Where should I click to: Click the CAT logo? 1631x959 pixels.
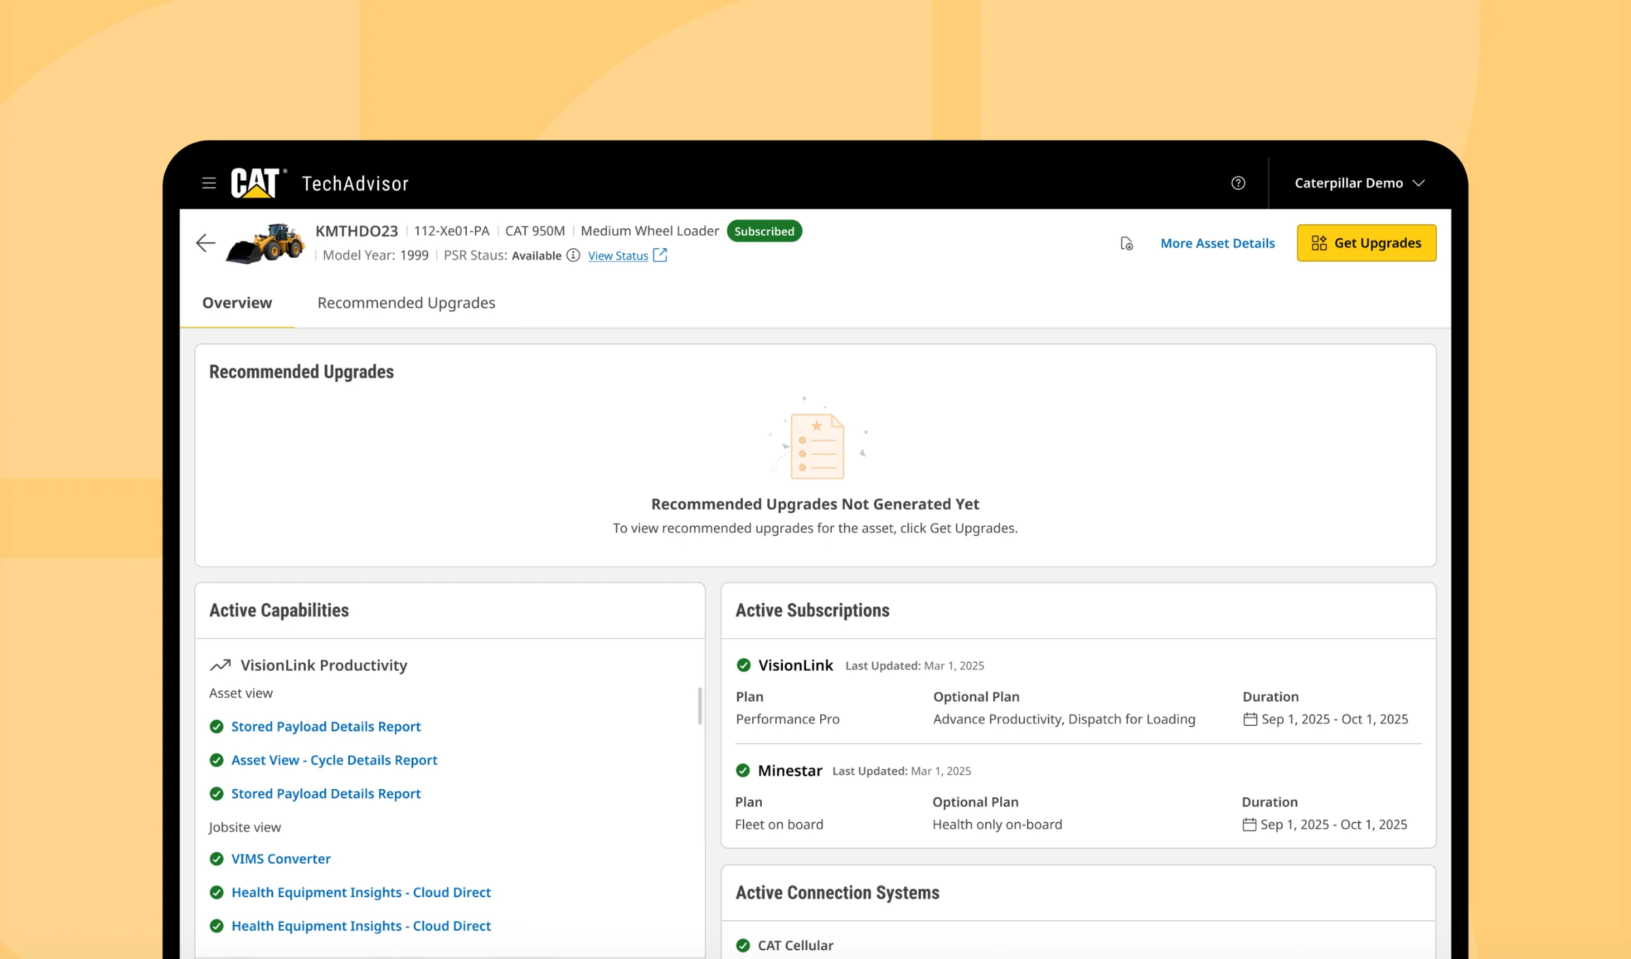point(258,183)
